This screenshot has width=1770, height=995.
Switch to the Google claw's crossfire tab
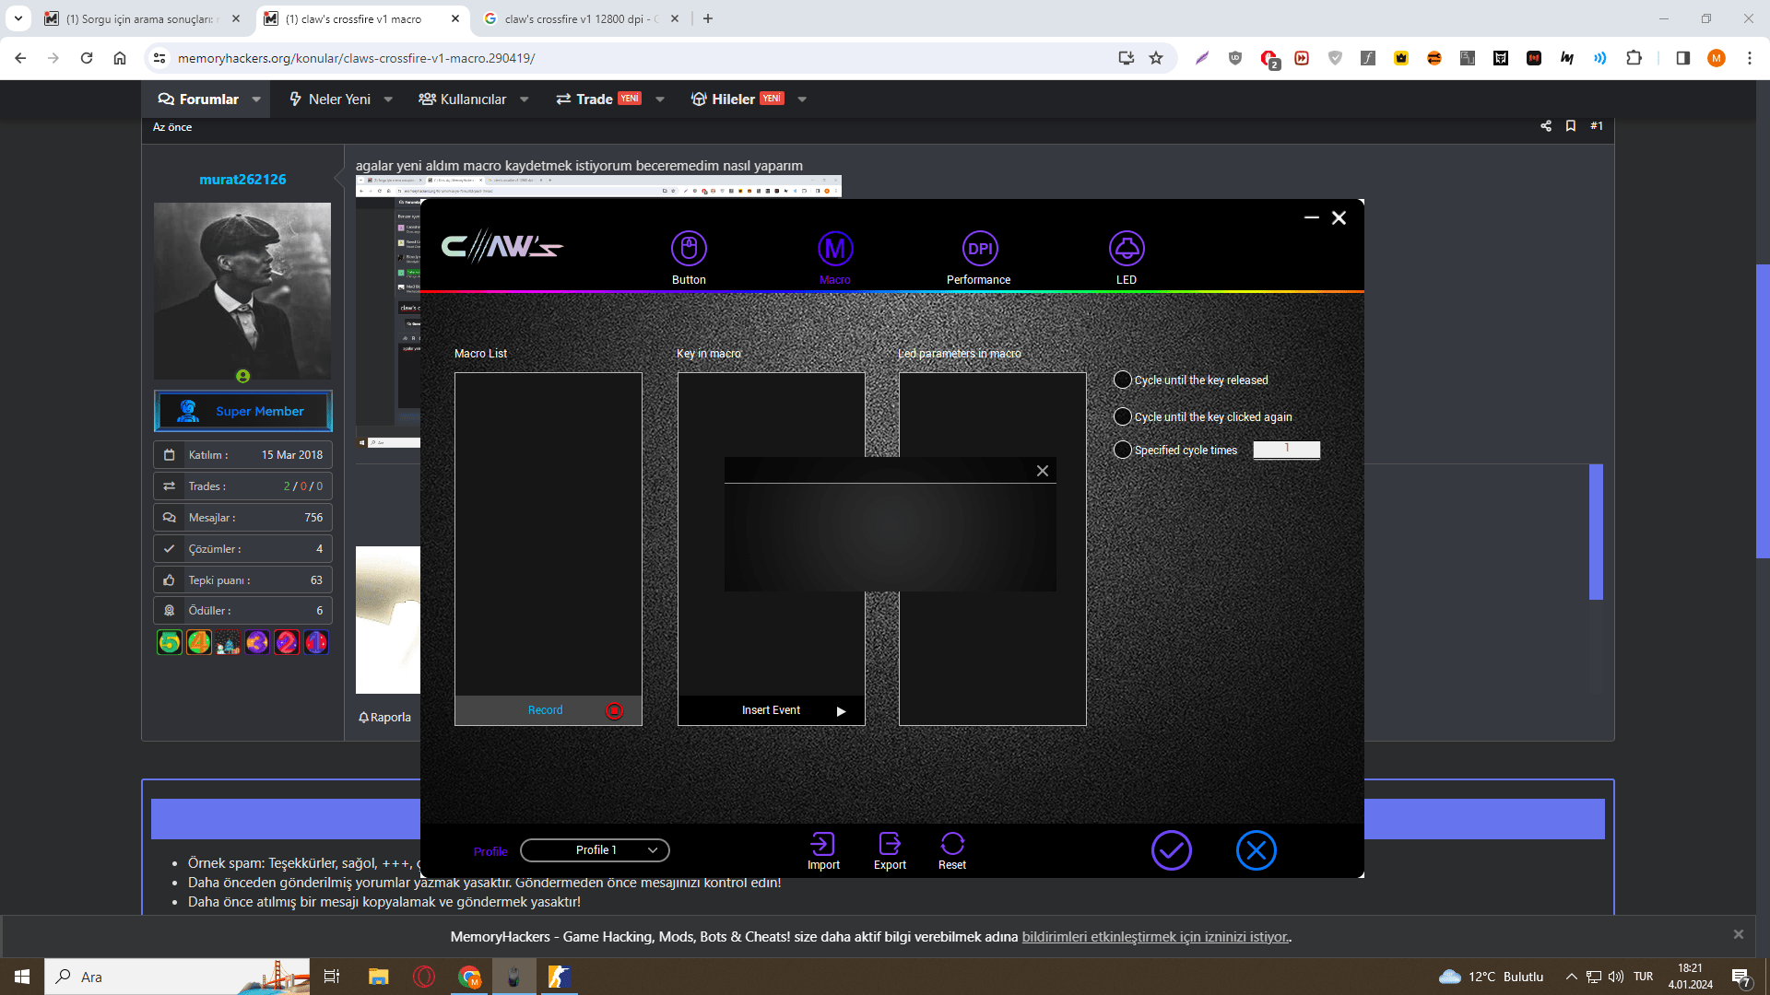(581, 18)
